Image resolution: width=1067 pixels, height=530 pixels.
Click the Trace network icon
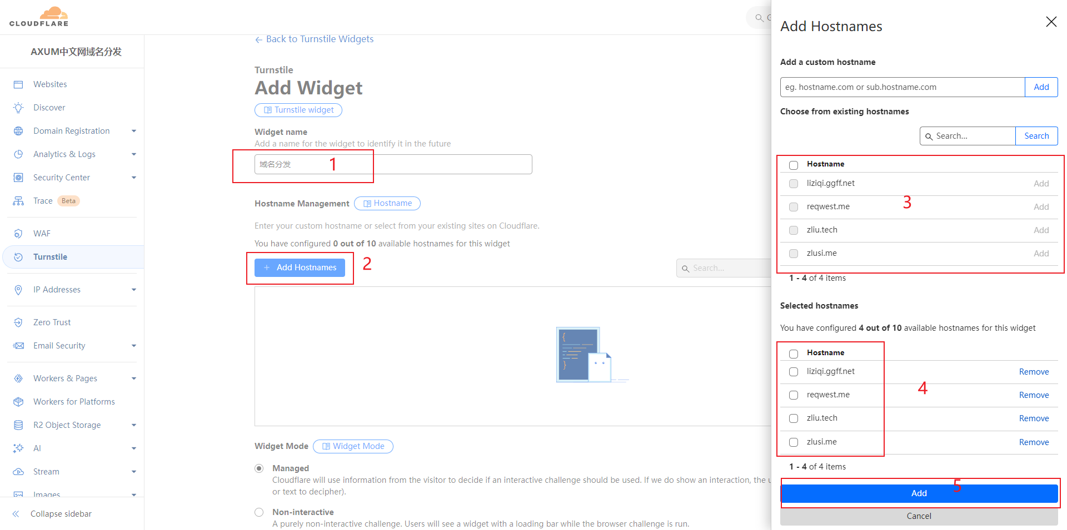coord(18,201)
